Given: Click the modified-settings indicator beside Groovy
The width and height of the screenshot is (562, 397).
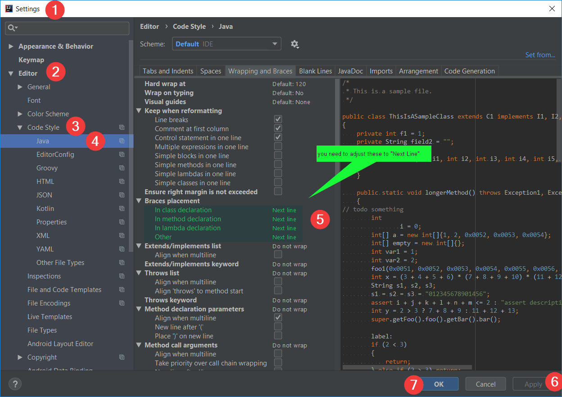Looking at the screenshot, I should click(122, 168).
